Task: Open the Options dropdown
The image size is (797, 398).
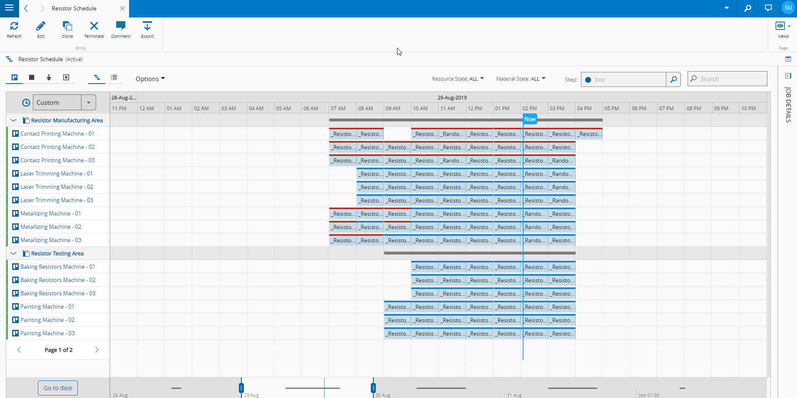Action: click(150, 79)
